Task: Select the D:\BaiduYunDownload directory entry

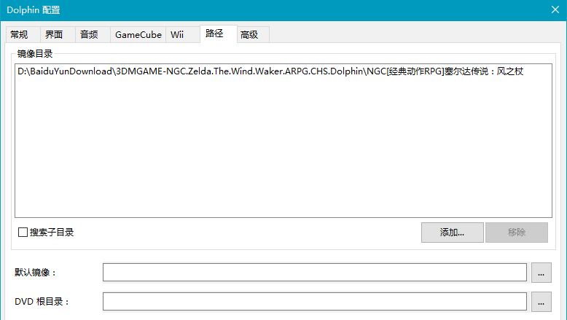Action: (x=270, y=71)
